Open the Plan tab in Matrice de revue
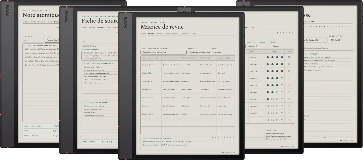The height and width of the screenshot is (160, 363). pos(168,34)
